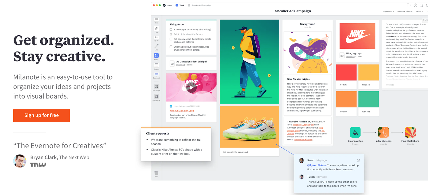Select the blue Board tool
This screenshot has height=195, width=428.
(156, 55)
